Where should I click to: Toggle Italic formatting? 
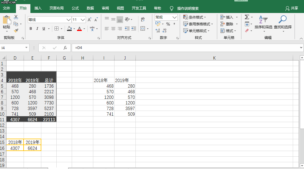click(37, 29)
